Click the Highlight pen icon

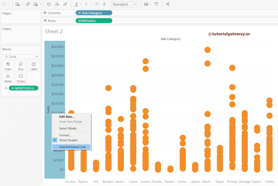[77, 4]
